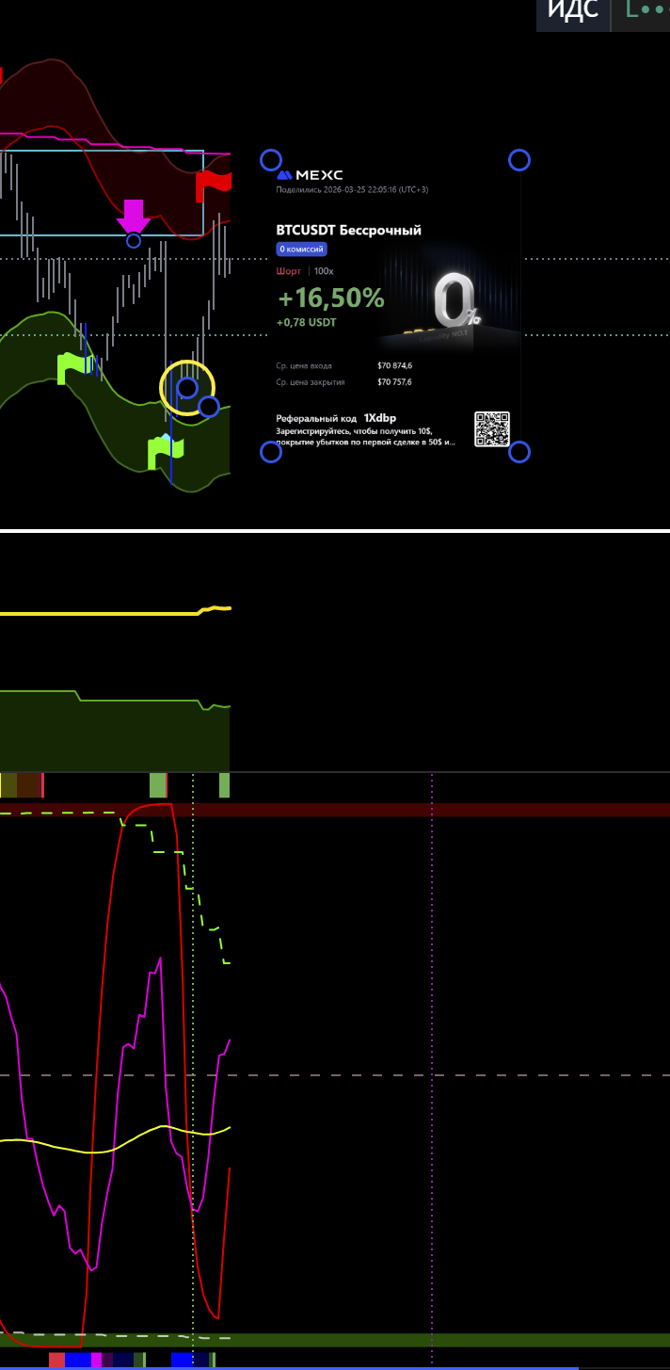Grab top-left resize handle of image

[x=270, y=160]
